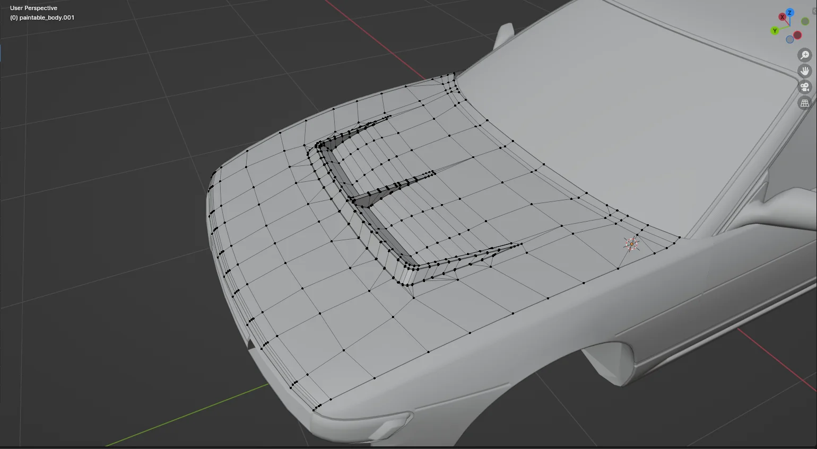This screenshot has height=449, width=817.
Task: Click the Z axis on the navigation gizmo
Action: pyautogui.click(x=790, y=12)
